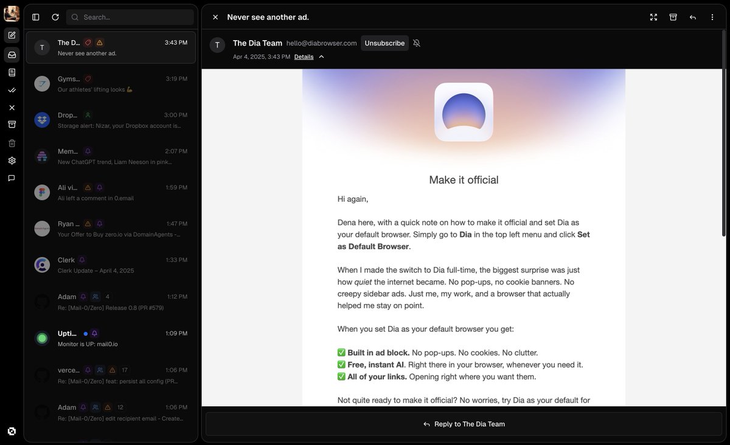Open Ryan's Offer to Buy zero.io email
Screen dimensions: 730x445
tap(111, 229)
